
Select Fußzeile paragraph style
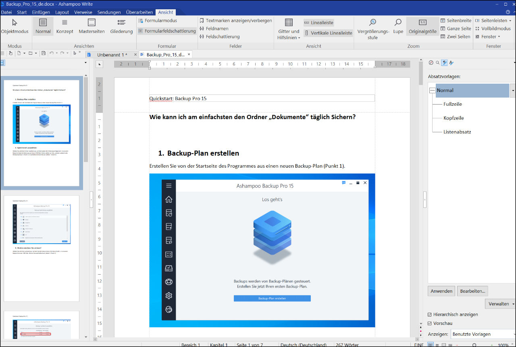[x=452, y=104]
